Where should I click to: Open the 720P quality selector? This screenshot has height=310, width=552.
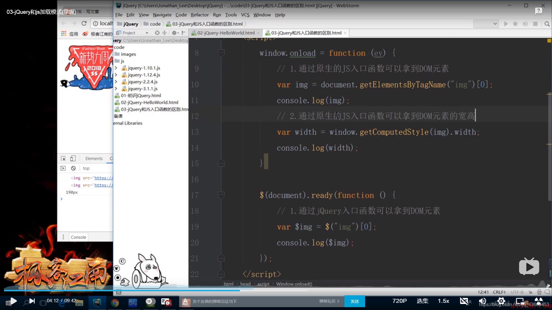point(399,301)
